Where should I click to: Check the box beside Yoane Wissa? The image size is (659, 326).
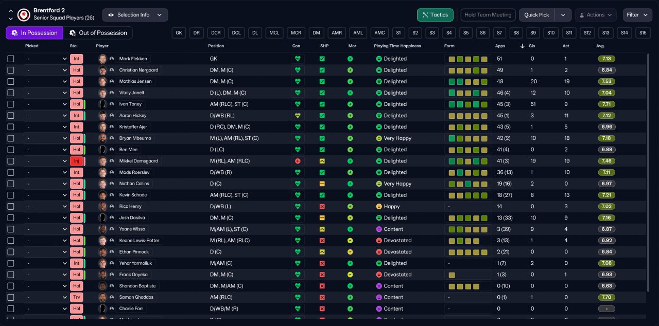[x=11, y=229]
